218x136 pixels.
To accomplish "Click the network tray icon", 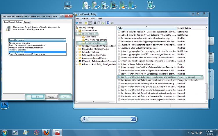I will 192,133.
